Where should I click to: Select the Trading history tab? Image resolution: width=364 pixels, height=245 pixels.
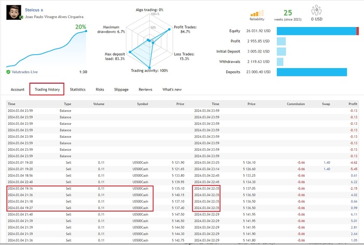click(47, 89)
